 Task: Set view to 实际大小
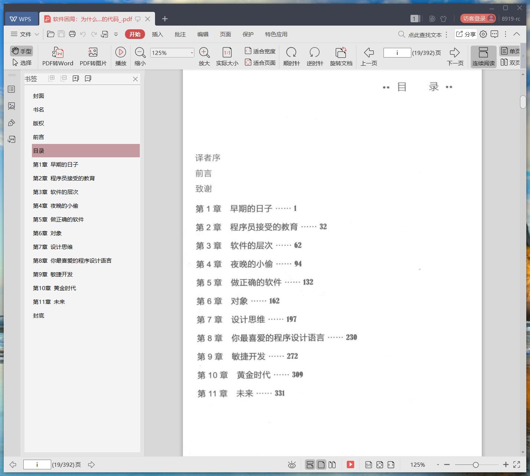[x=227, y=56]
